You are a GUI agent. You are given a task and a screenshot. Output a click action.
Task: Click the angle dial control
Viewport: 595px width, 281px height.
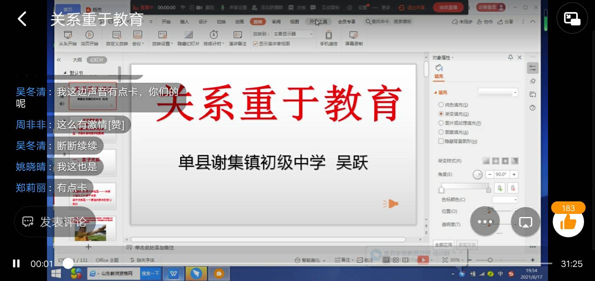pyautogui.click(x=477, y=174)
